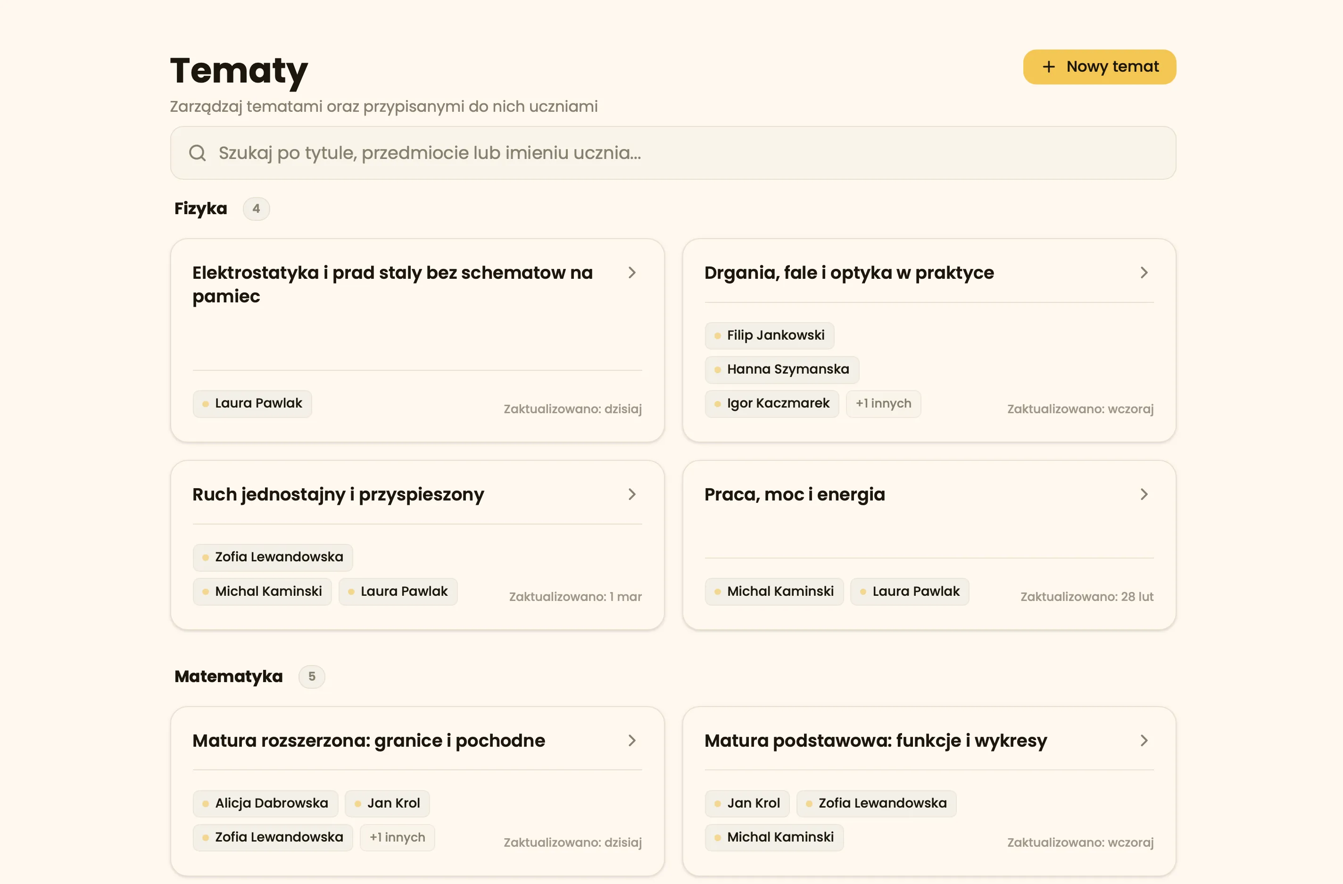This screenshot has height=884, width=1343.
Task: Open the Matura podstawowa: funkcje i wykresy topic
Action: coord(875,741)
